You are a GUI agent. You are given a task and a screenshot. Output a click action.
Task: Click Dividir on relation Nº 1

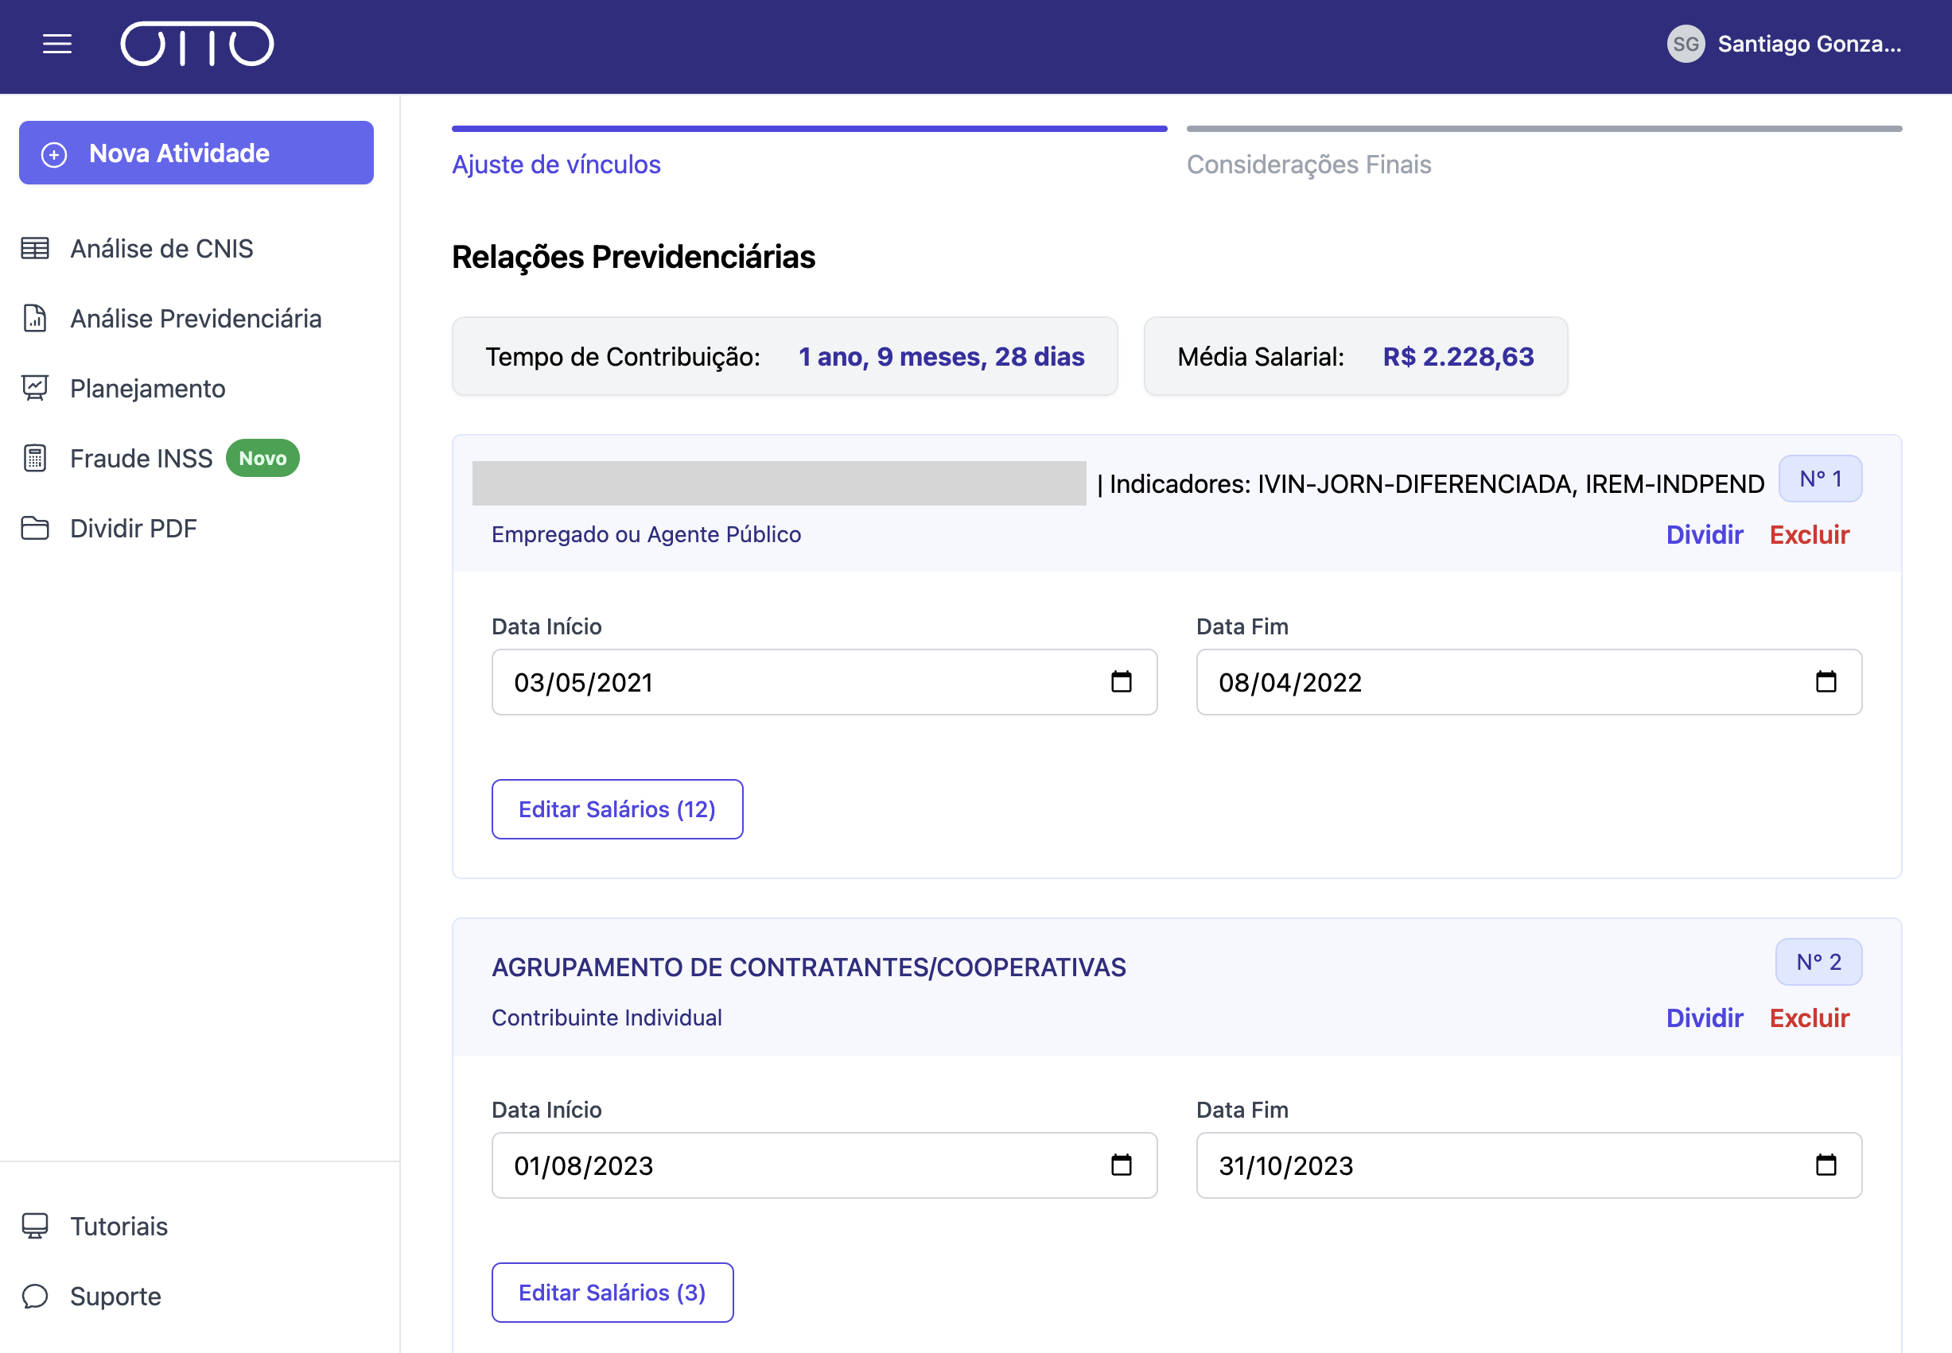tap(1705, 534)
